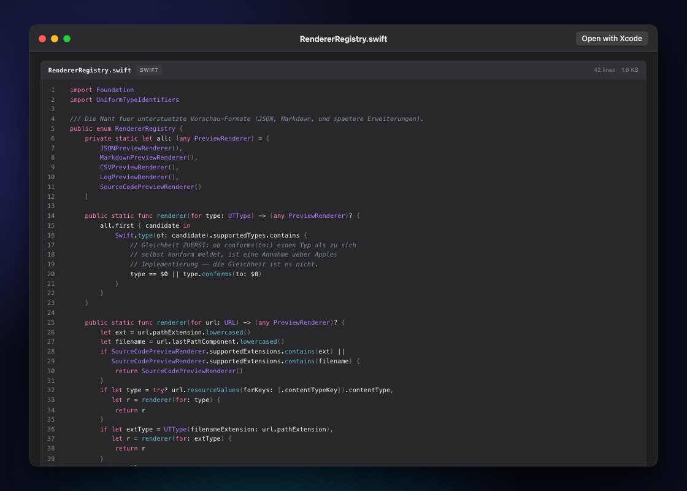Click 'return r' on line 34

[130, 411]
